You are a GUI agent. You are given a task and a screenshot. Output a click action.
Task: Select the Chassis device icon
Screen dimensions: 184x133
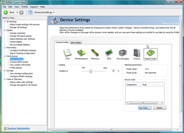(x=137, y=55)
